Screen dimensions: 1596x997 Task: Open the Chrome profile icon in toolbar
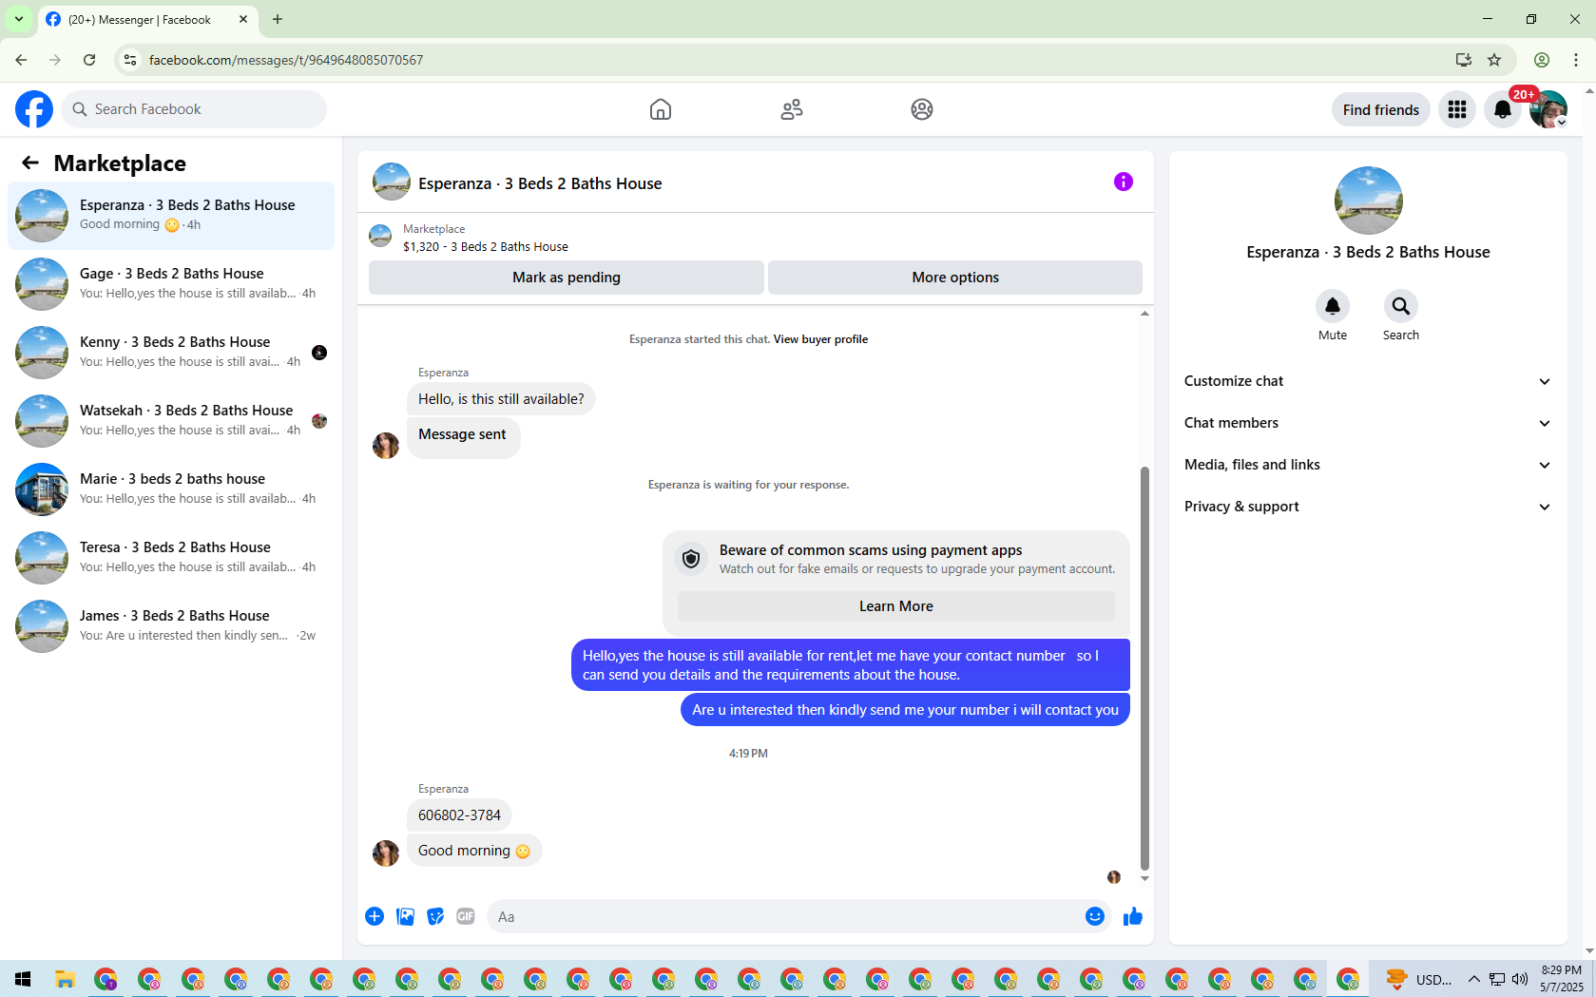[x=1542, y=60]
